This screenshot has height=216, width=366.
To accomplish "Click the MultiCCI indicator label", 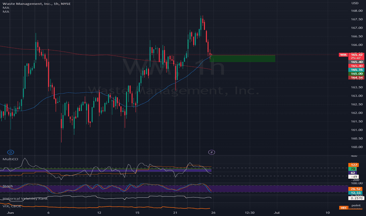I will [x=10, y=159].
